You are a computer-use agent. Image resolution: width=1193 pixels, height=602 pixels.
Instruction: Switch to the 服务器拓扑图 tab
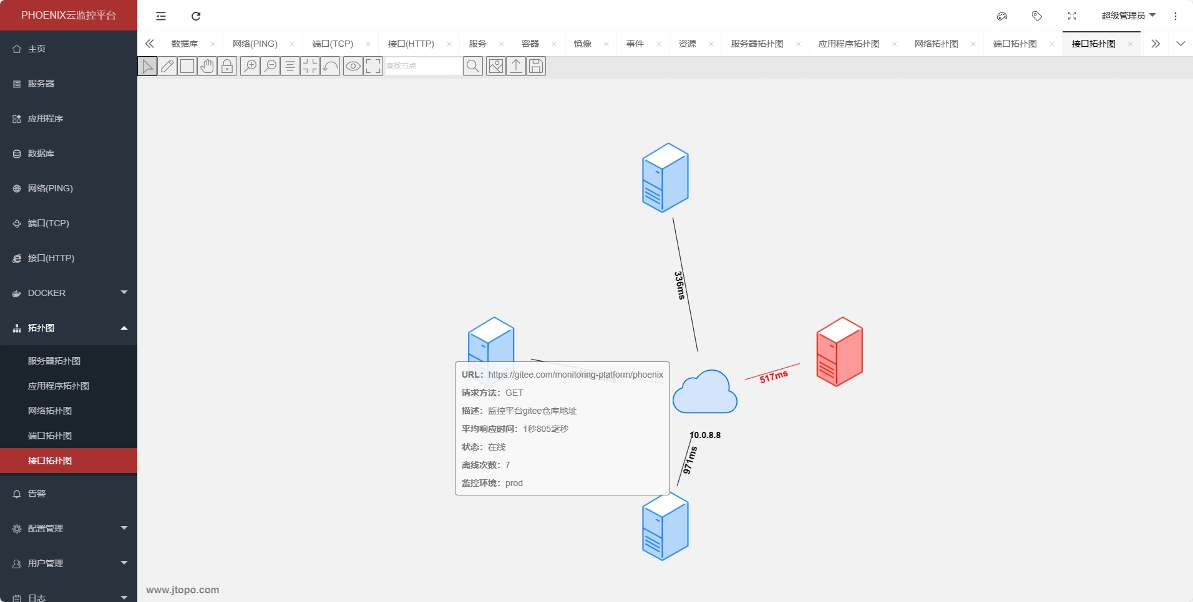757,44
